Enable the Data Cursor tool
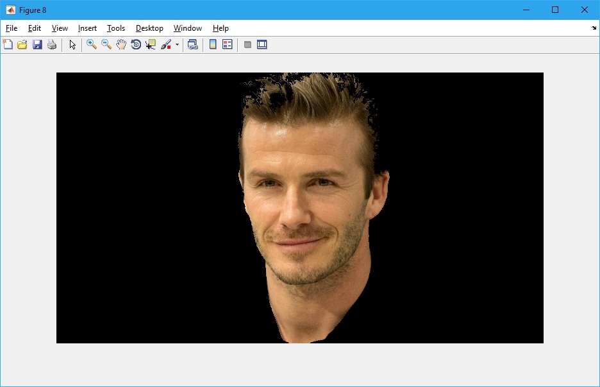Viewport: 600px width, 387px height. 151,45
